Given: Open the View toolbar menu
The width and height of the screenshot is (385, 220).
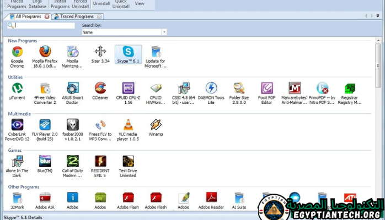Looking at the screenshot, I should click(140, 4).
